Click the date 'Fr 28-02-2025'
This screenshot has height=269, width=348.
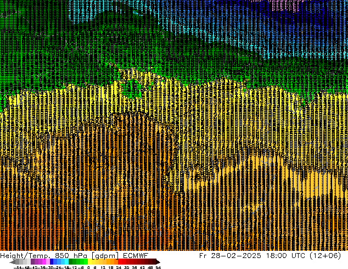pyautogui.click(x=230, y=256)
